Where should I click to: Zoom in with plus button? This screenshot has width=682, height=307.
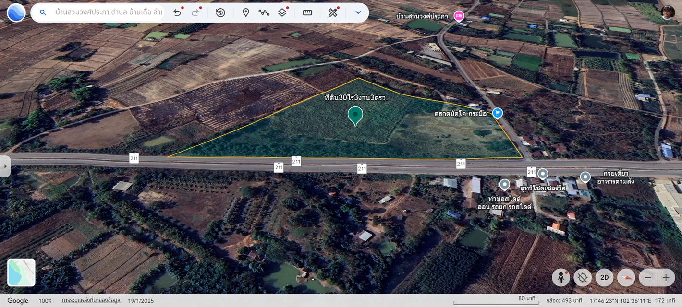pyautogui.click(x=666, y=277)
